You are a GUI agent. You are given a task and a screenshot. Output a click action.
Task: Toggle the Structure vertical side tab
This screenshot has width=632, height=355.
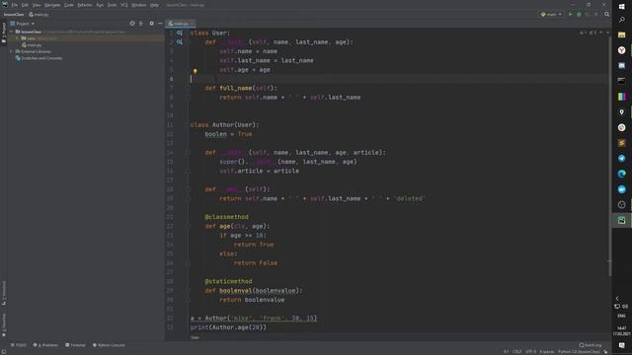click(4, 293)
